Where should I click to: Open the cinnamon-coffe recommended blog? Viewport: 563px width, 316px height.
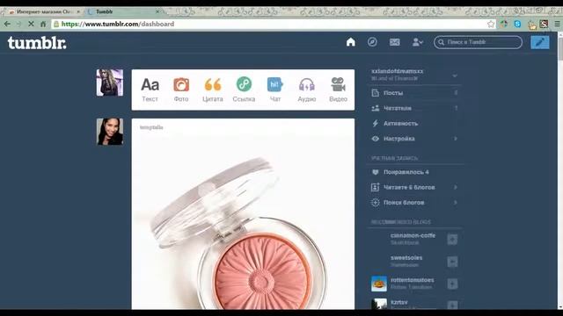413,235
